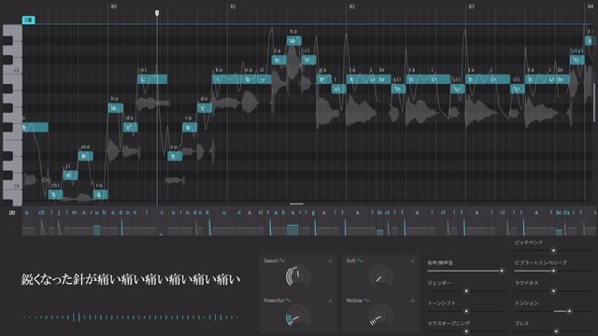Select the 'ku' note block
The width and height of the screenshot is (598, 336).
(x=227, y=79)
